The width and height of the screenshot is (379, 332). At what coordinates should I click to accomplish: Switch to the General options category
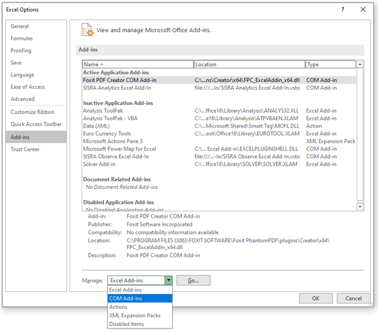click(19, 26)
